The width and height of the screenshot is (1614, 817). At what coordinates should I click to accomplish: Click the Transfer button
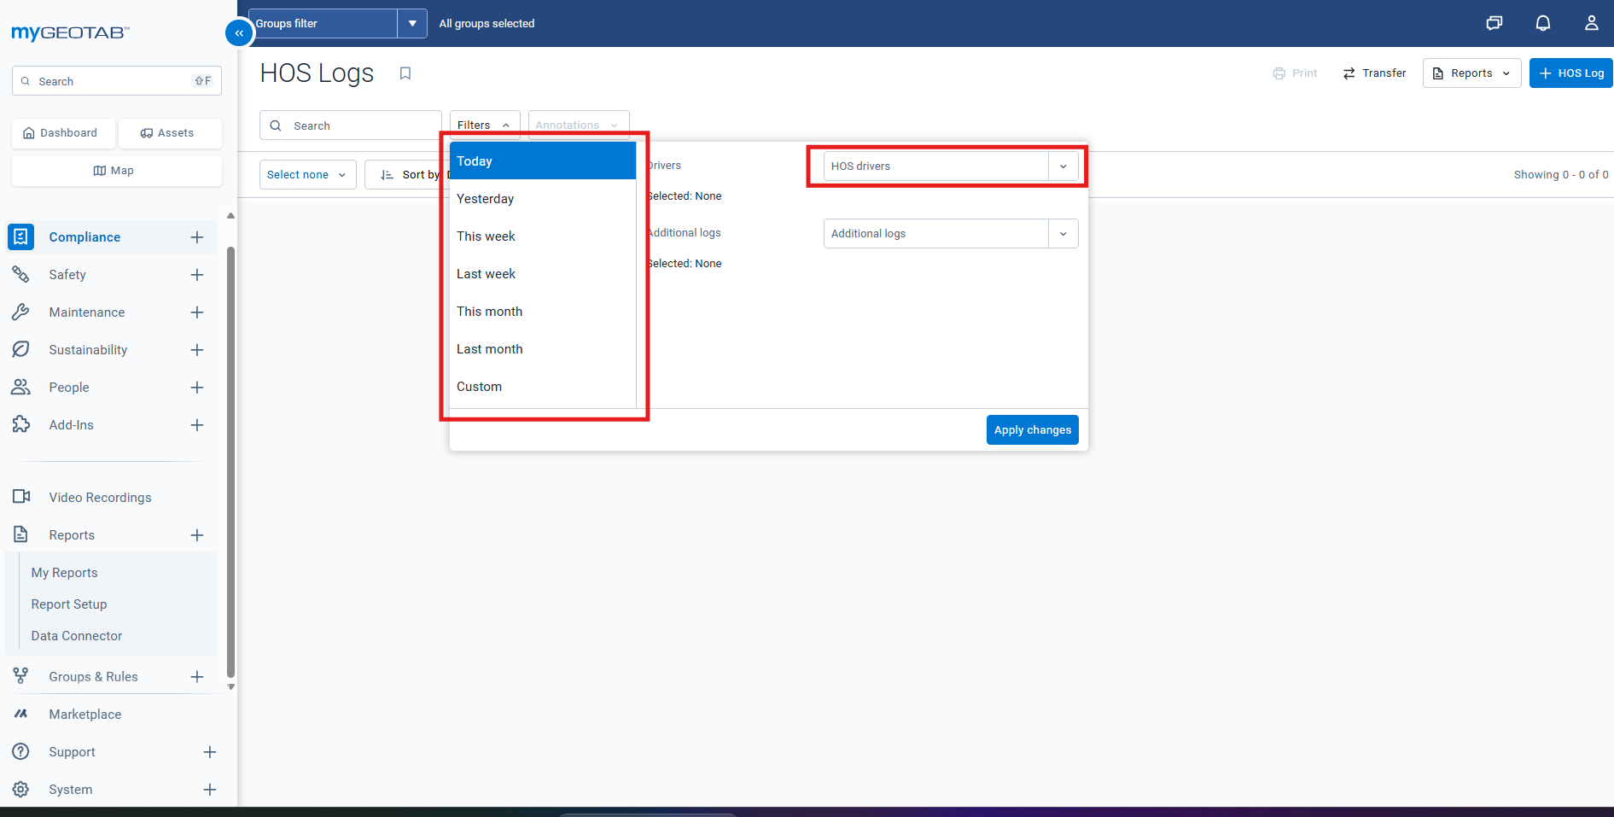1374,73
